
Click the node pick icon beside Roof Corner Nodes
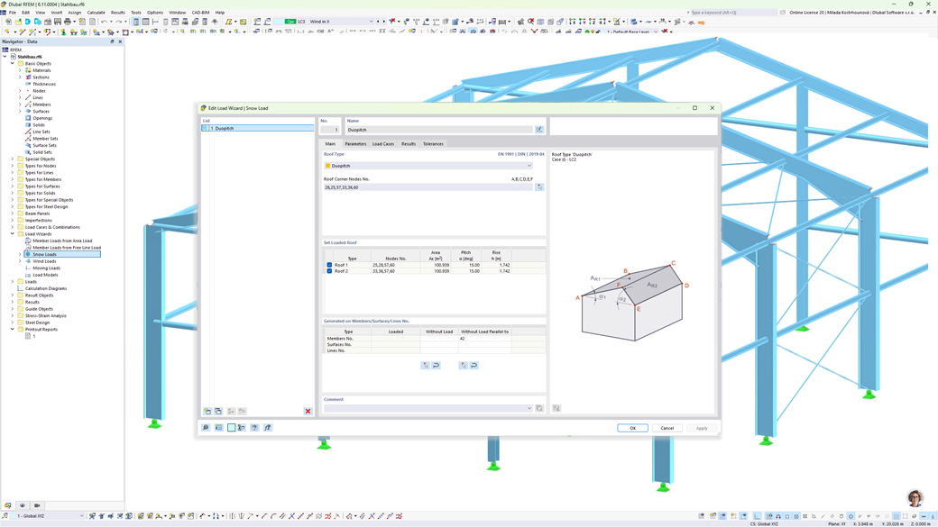point(539,186)
